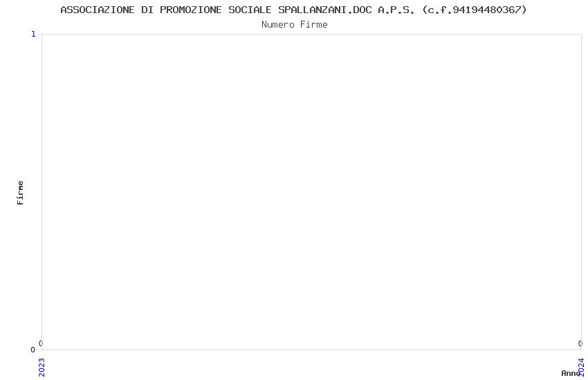Click the A.P.S. abbreviation in the title
This screenshot has width=588, height=380.
pyautogui.click(x=396, y=10)
